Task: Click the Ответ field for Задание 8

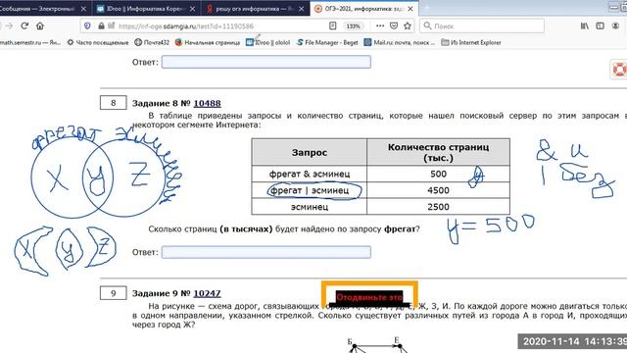Action: [x=265, y=252]
